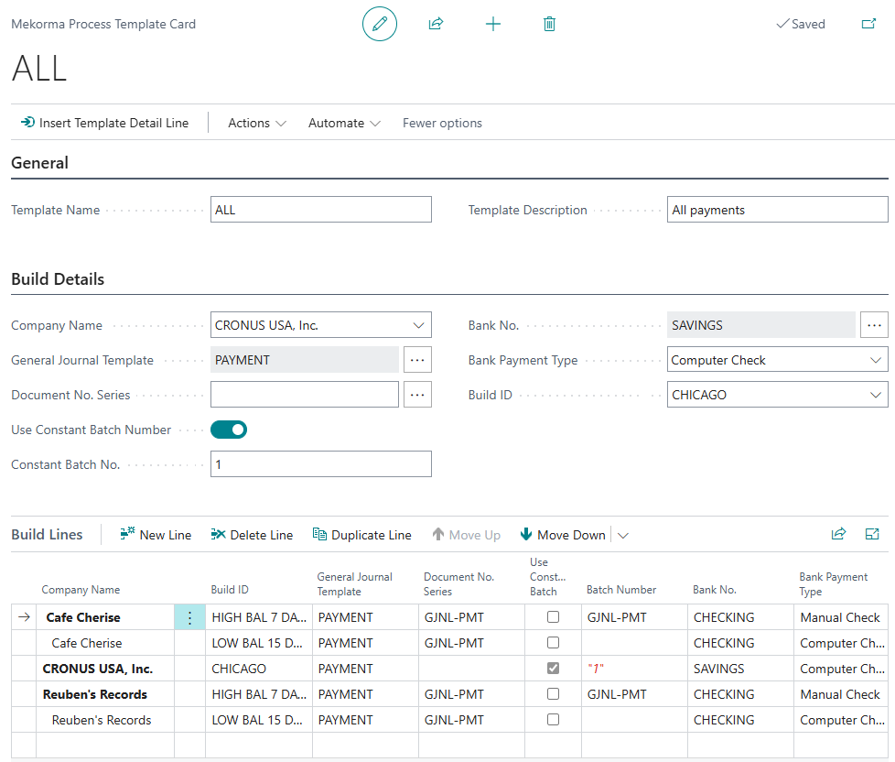The image size is (895, 762).
Task: Click the Bank No. SAVINGS field
Action: click(760, 325)
